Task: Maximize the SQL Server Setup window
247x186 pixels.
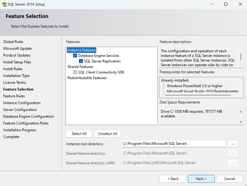Action: click(x=226, y=4)
